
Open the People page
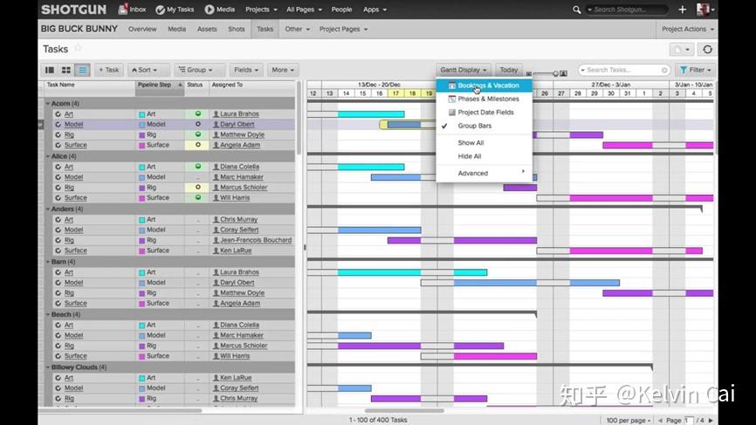(x=341, y=10)
